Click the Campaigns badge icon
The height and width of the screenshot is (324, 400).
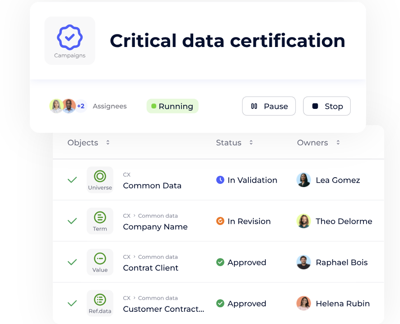click(x=70, y=37)
